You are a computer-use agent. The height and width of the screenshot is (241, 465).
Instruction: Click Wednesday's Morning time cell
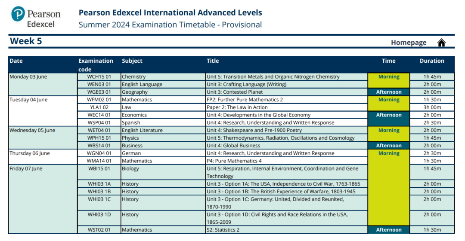pyautogui.click(x=389, y=134)
